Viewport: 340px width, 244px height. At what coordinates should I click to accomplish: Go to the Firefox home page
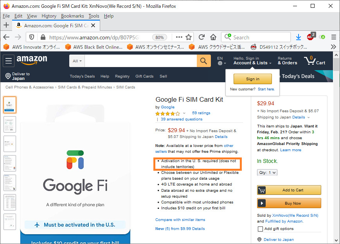[x=213, y=37]
